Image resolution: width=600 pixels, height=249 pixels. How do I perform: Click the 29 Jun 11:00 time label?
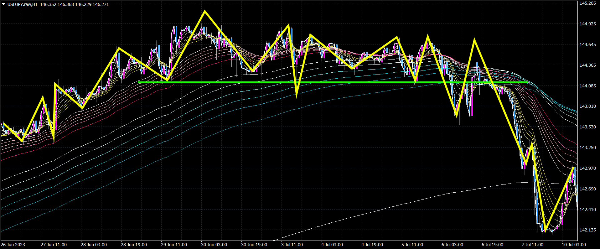[174, 245]
